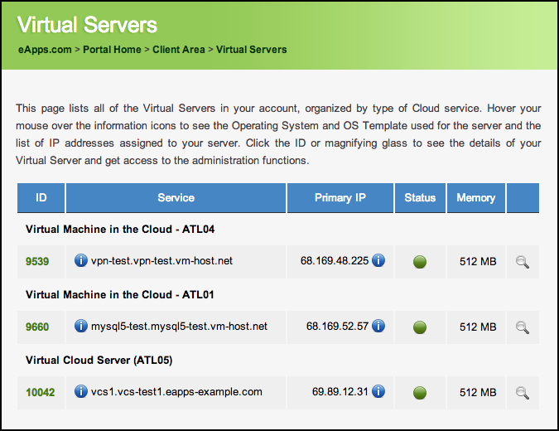This screenshot has height=431, width=559.
Task: Click magnifying glass for server 10042
Action: pyautogui.click(x=522, y=393)
